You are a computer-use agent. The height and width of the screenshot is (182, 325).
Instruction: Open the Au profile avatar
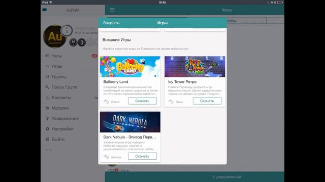click(54, 36)
